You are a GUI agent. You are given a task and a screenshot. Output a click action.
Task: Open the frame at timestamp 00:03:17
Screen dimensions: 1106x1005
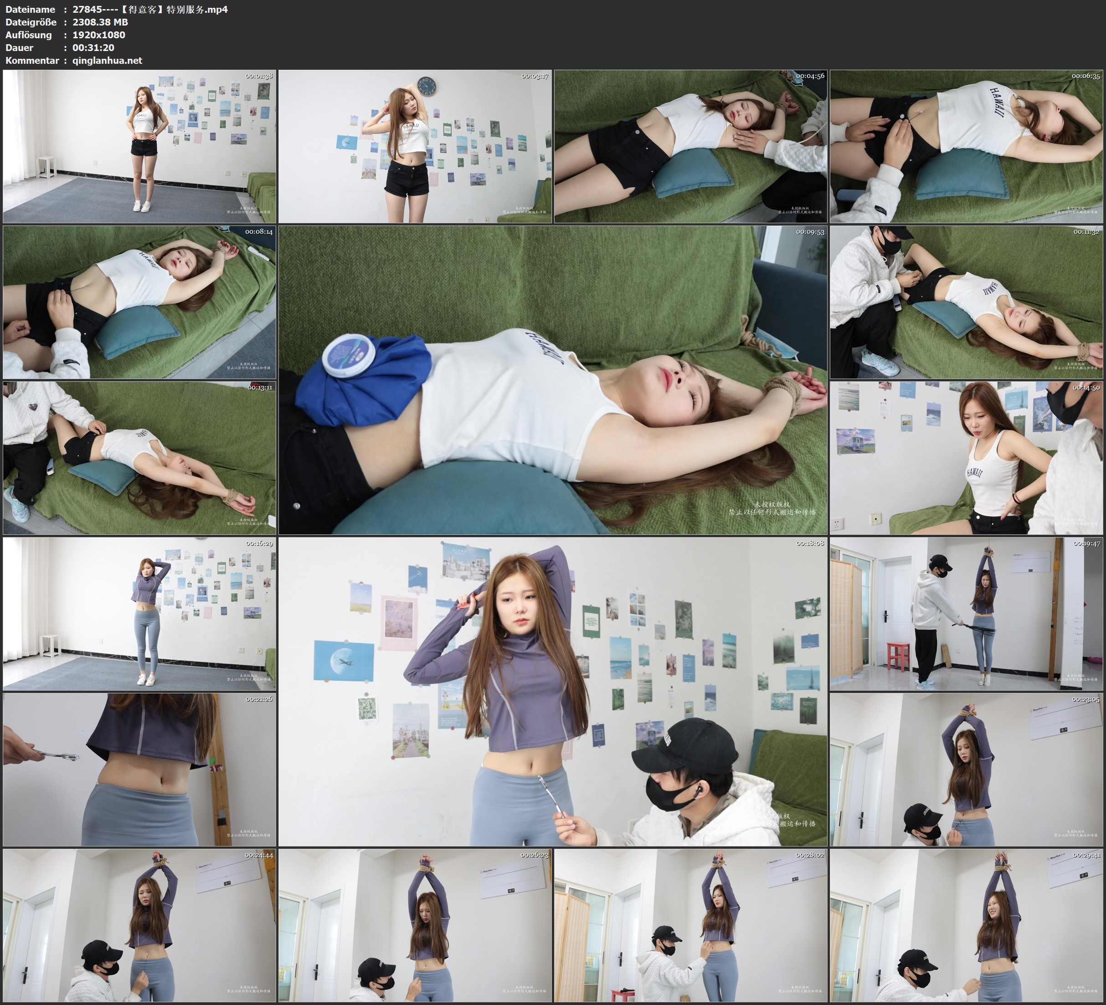415,146
